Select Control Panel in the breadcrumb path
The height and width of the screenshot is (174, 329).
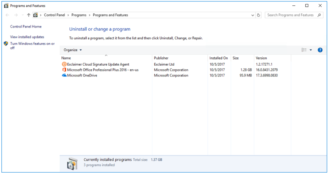(x=55, y=15)
